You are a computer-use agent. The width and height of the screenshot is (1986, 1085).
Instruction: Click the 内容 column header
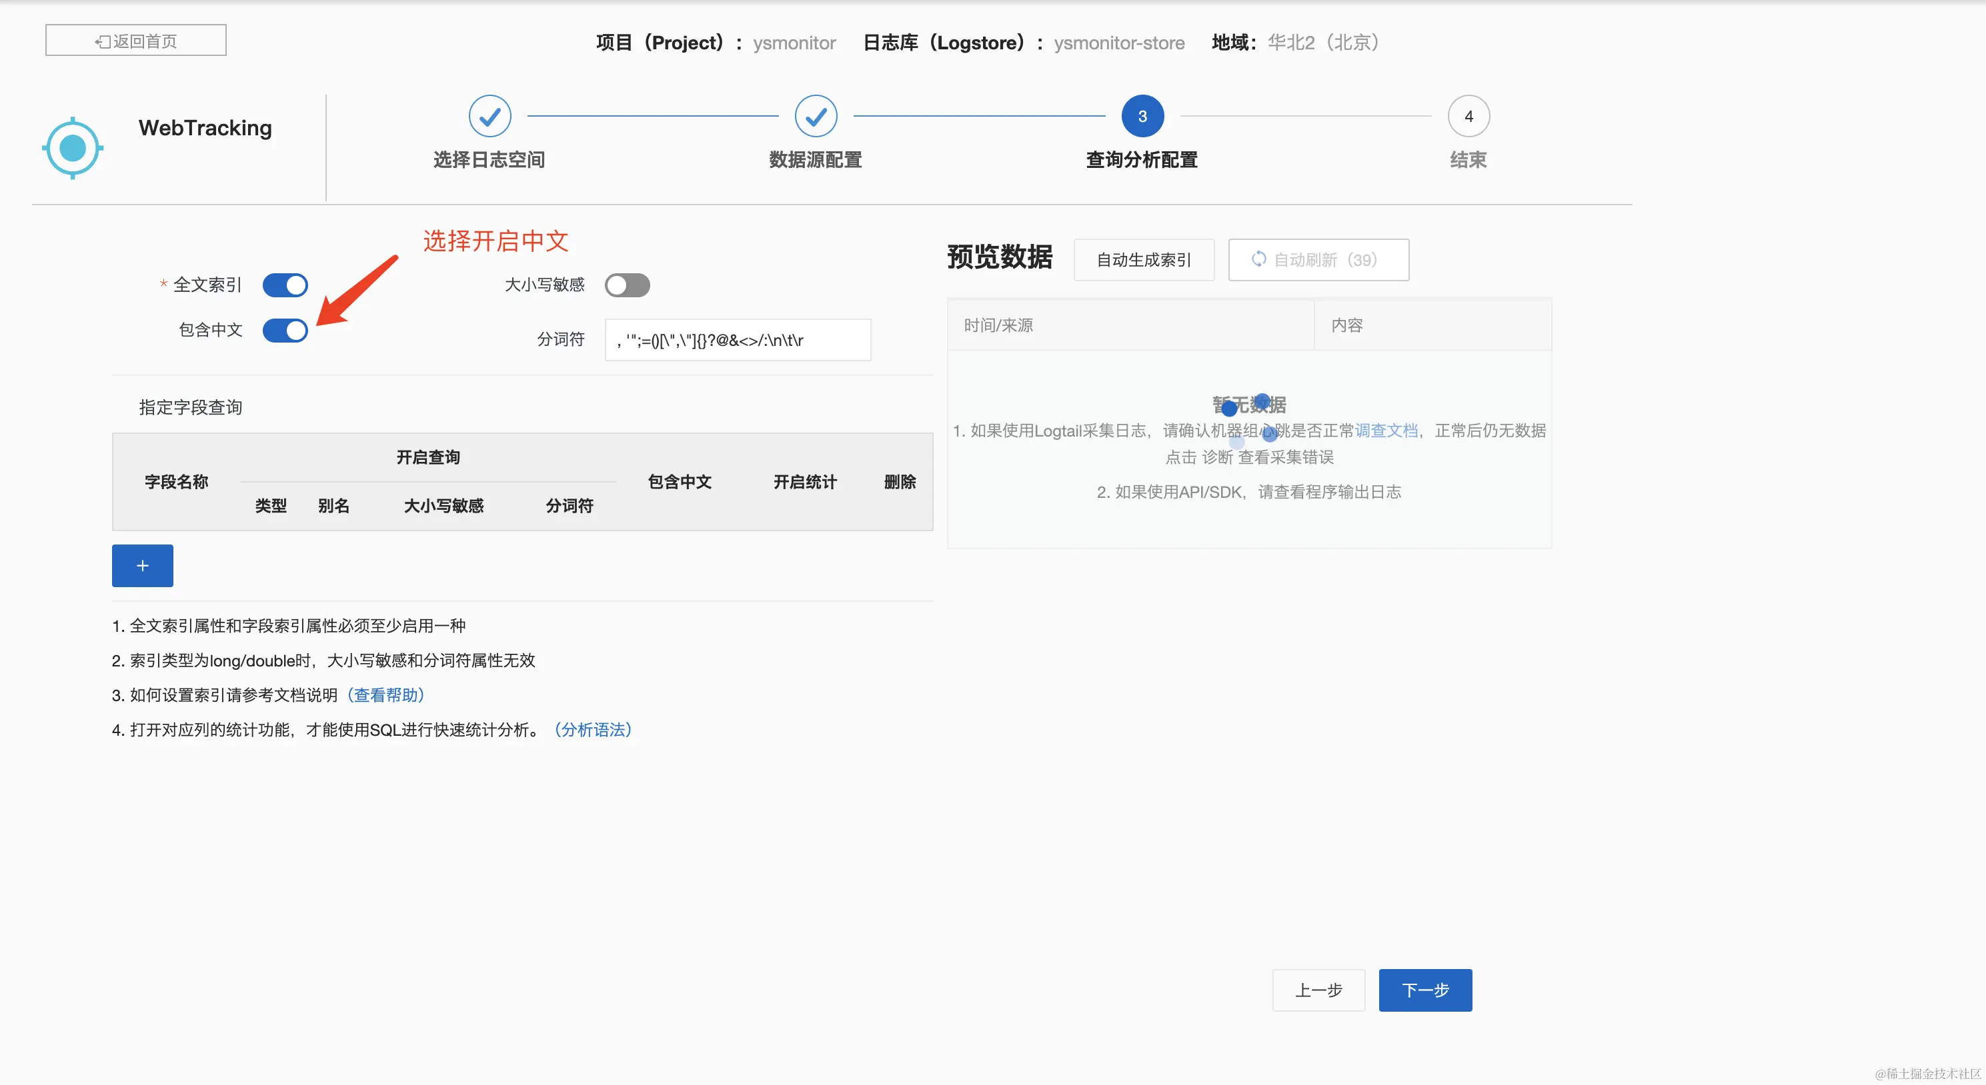click(x=1347, y=325)
